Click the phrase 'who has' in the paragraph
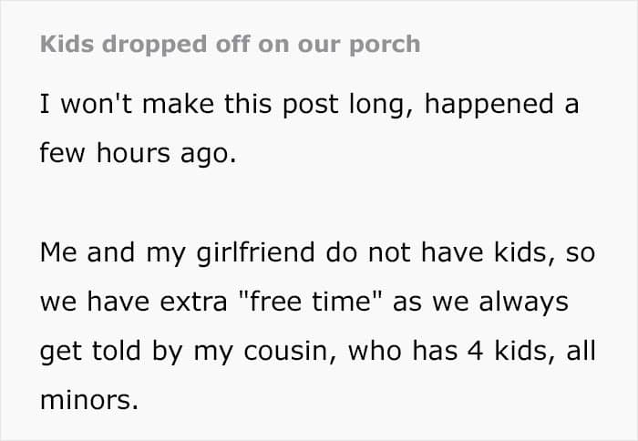This screenshot has height=441, width=638. 403,351
